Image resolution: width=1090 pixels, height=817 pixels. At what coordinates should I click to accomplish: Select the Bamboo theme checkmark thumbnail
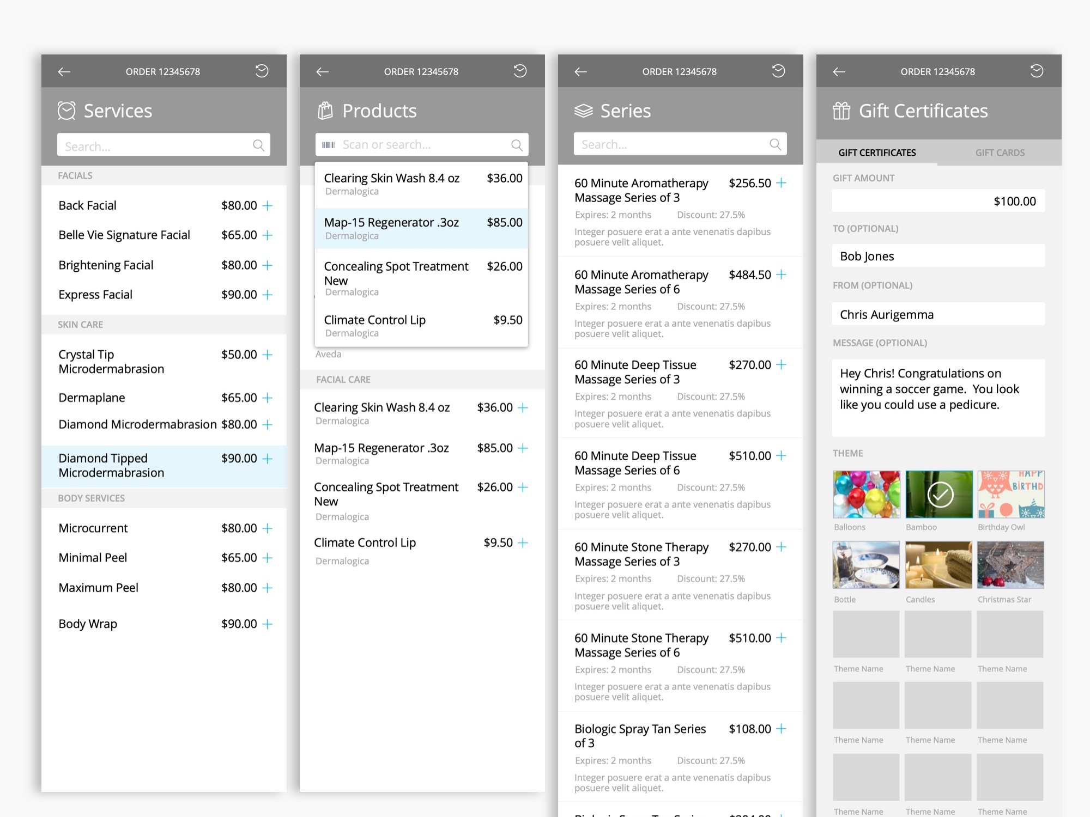coord(939,495)
